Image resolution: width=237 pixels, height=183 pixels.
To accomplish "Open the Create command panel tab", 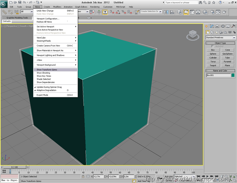I will tap(207, 26).
